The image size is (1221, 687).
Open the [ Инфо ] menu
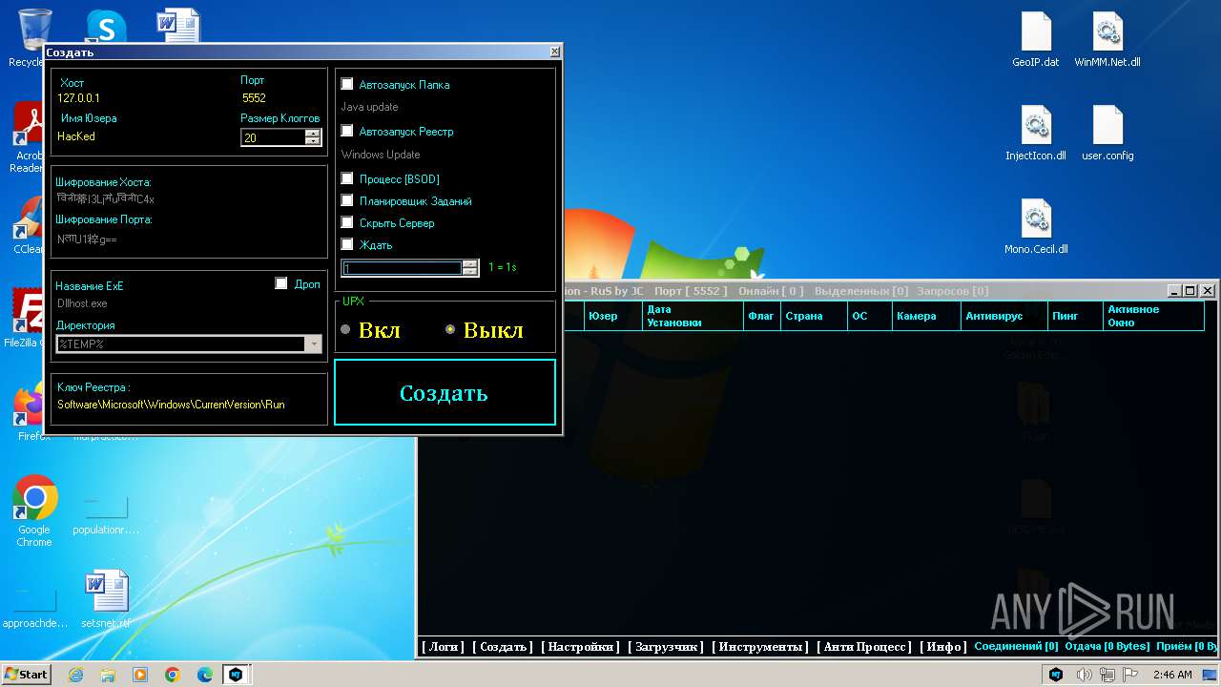(x=943, y=646)
